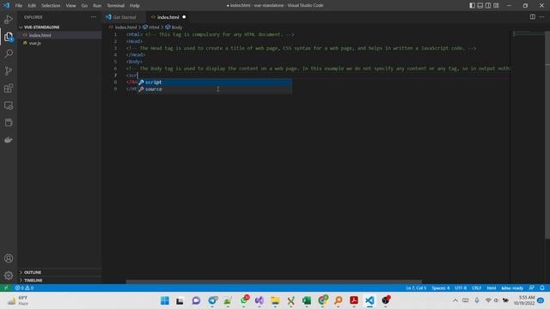Open customize layout icon in title bar
550x309 pixels.
tap(496, 5)
